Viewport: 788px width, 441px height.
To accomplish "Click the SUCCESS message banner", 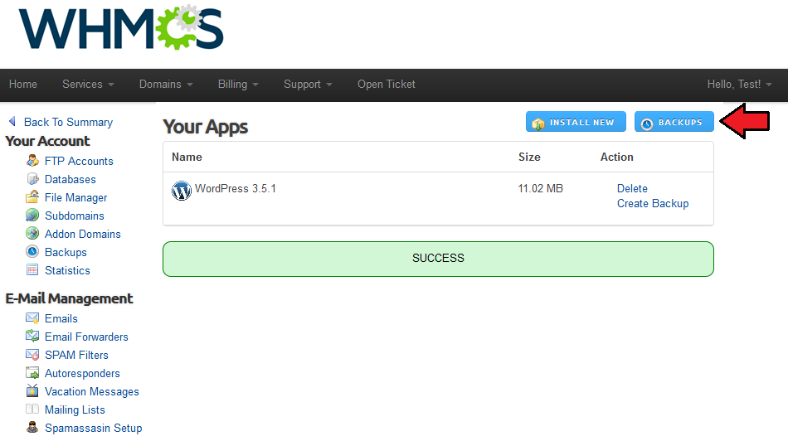I will [438, 259].
